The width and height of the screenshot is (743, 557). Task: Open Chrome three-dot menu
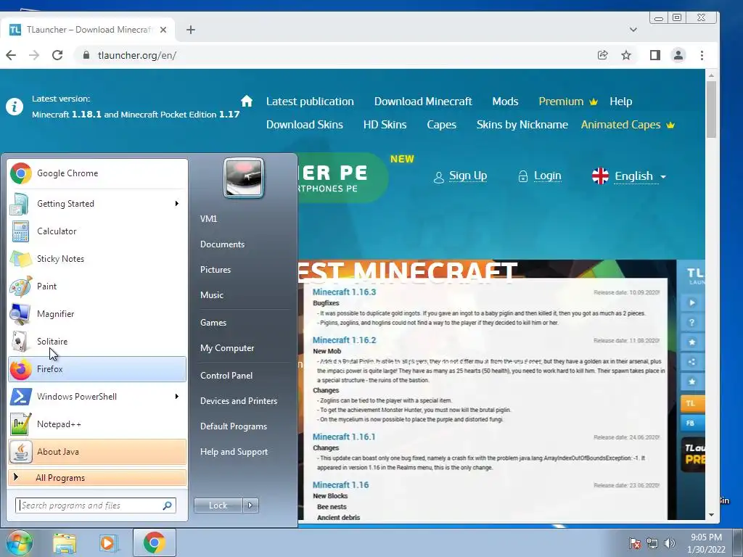tap(702, 55)
